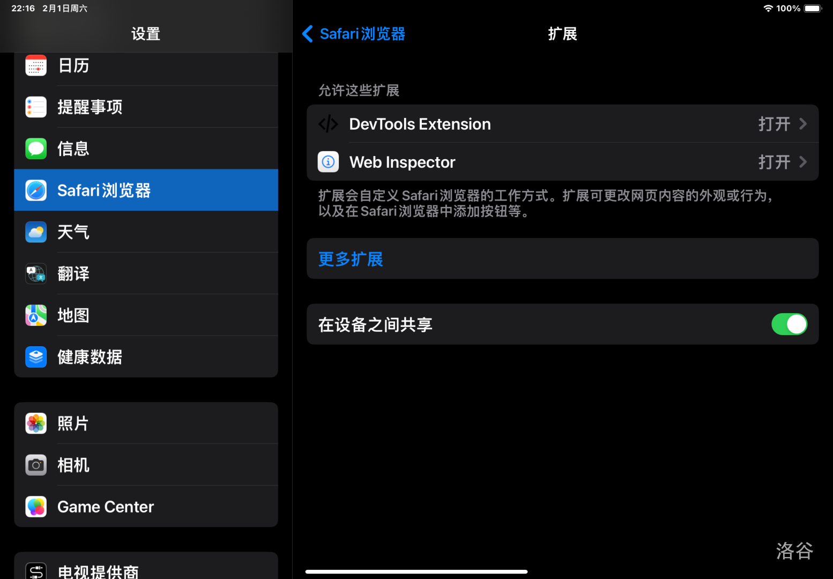Tap the 更多扩展 link
The height and width of the screenshot is (579, 833).
click(x=351, y=259)
